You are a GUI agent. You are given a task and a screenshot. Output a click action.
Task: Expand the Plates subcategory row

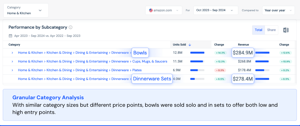pos(12,70)
